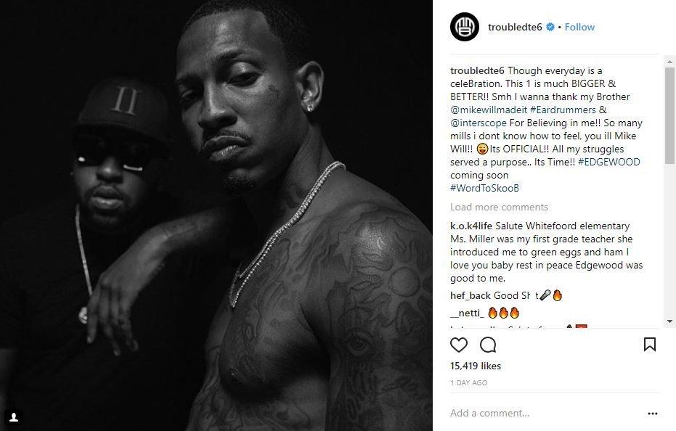Open the three-dot more options menu
Viewport: 676px width, 431px height.
click(x=653, y=414)
